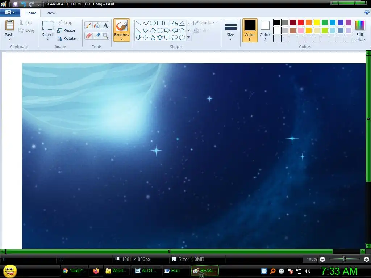Click the vertical scrollbar down arrow

tap(368, 246)
